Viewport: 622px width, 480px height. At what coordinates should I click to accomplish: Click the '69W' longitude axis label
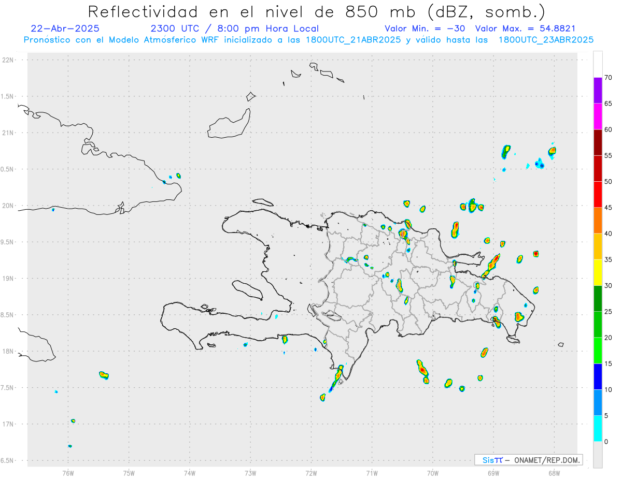point(493,472)
